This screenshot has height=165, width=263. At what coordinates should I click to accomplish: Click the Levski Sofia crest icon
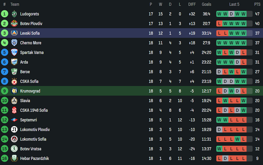click(14, 33)
